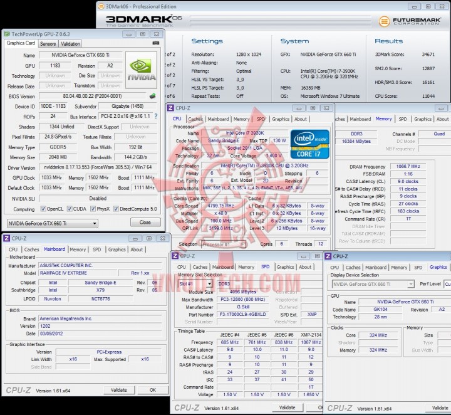Viewport: 451px width, 415px height.
Task: Click the Intel Core i7 logo badge
Action: pos(310,144)
